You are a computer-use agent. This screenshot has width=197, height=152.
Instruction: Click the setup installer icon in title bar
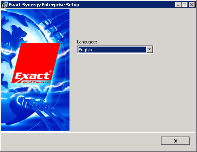point(5,5)
